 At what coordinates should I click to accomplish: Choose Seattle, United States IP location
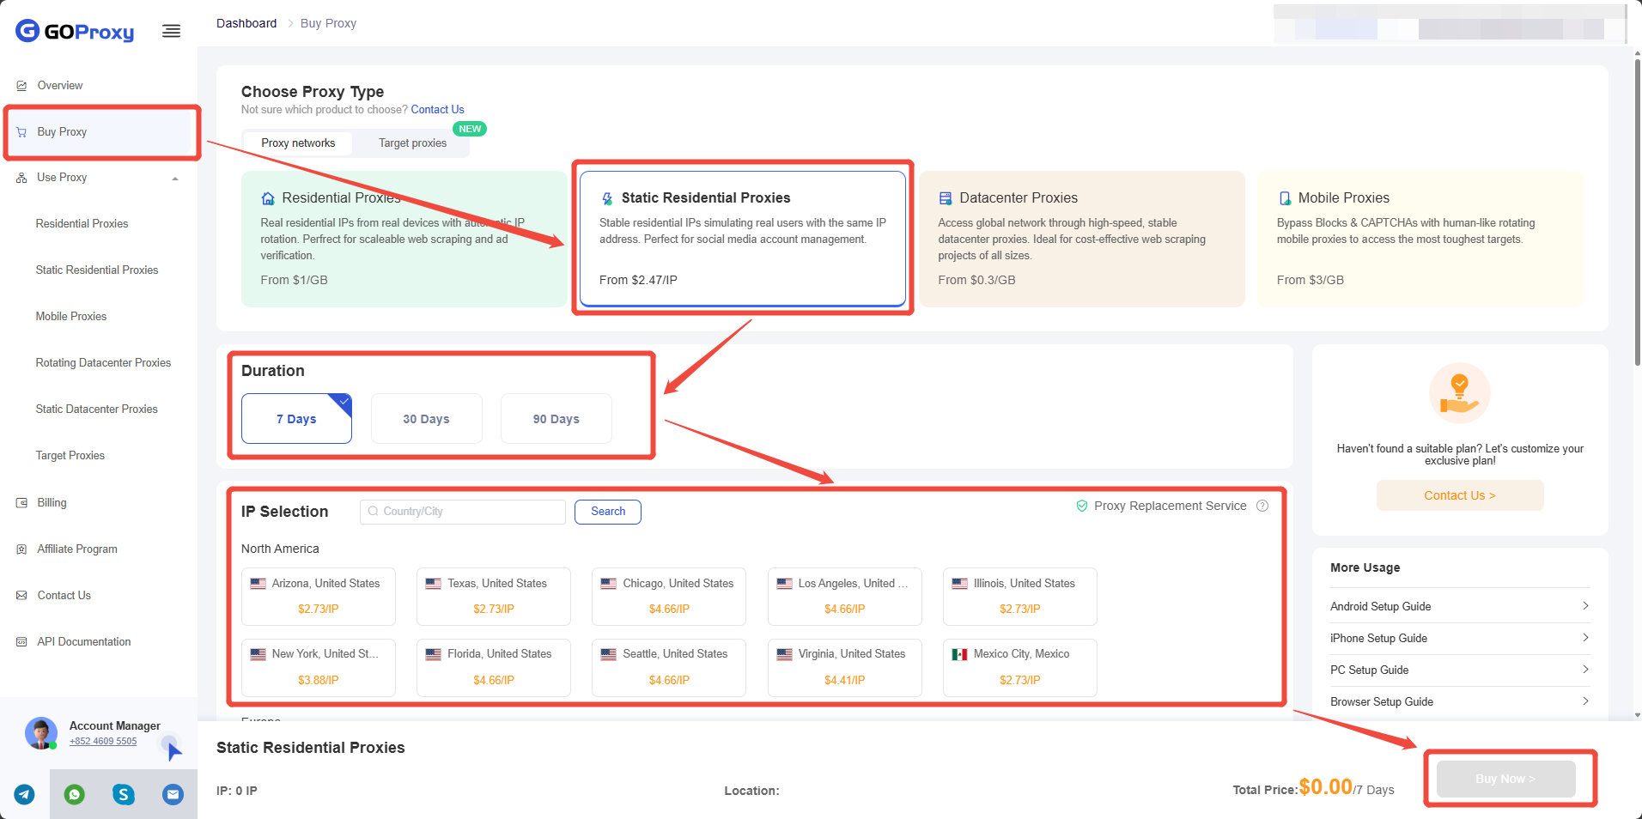click(x=668, y=667)
